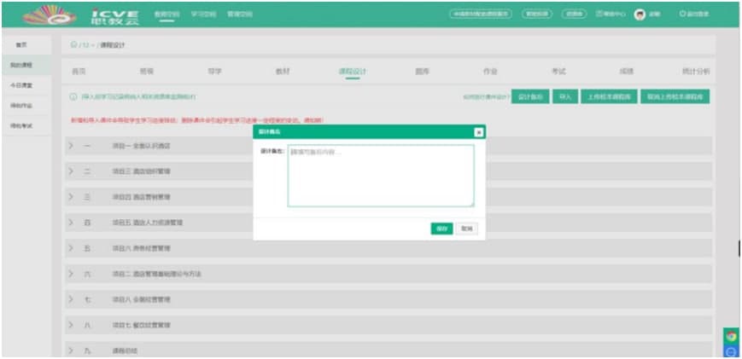Screen dimensions: 742x359
Task: Switch to the 考试 tab
Action: 558,72
